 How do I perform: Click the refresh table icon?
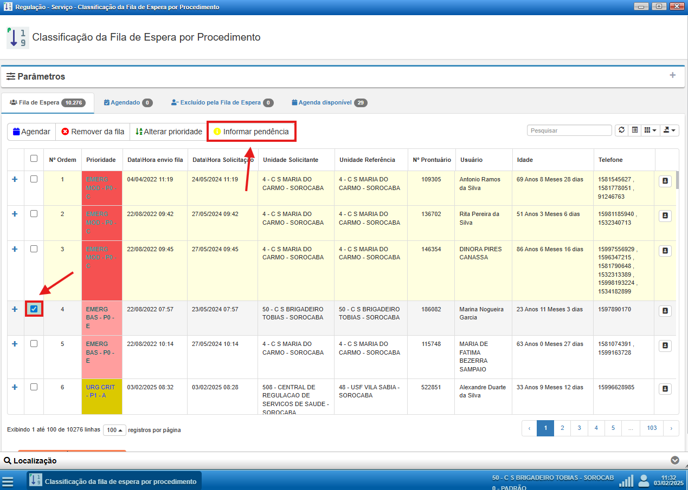coord(621,130)
